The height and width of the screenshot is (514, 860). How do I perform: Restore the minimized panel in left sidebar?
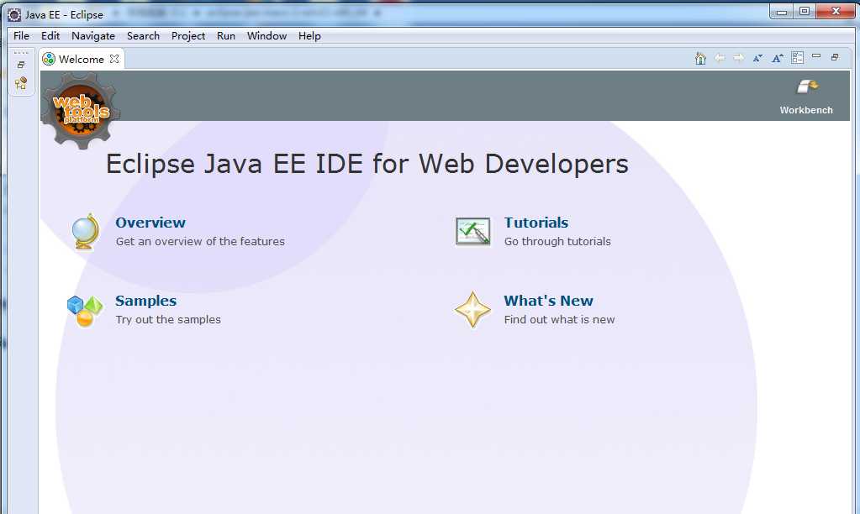coord(21,65)
